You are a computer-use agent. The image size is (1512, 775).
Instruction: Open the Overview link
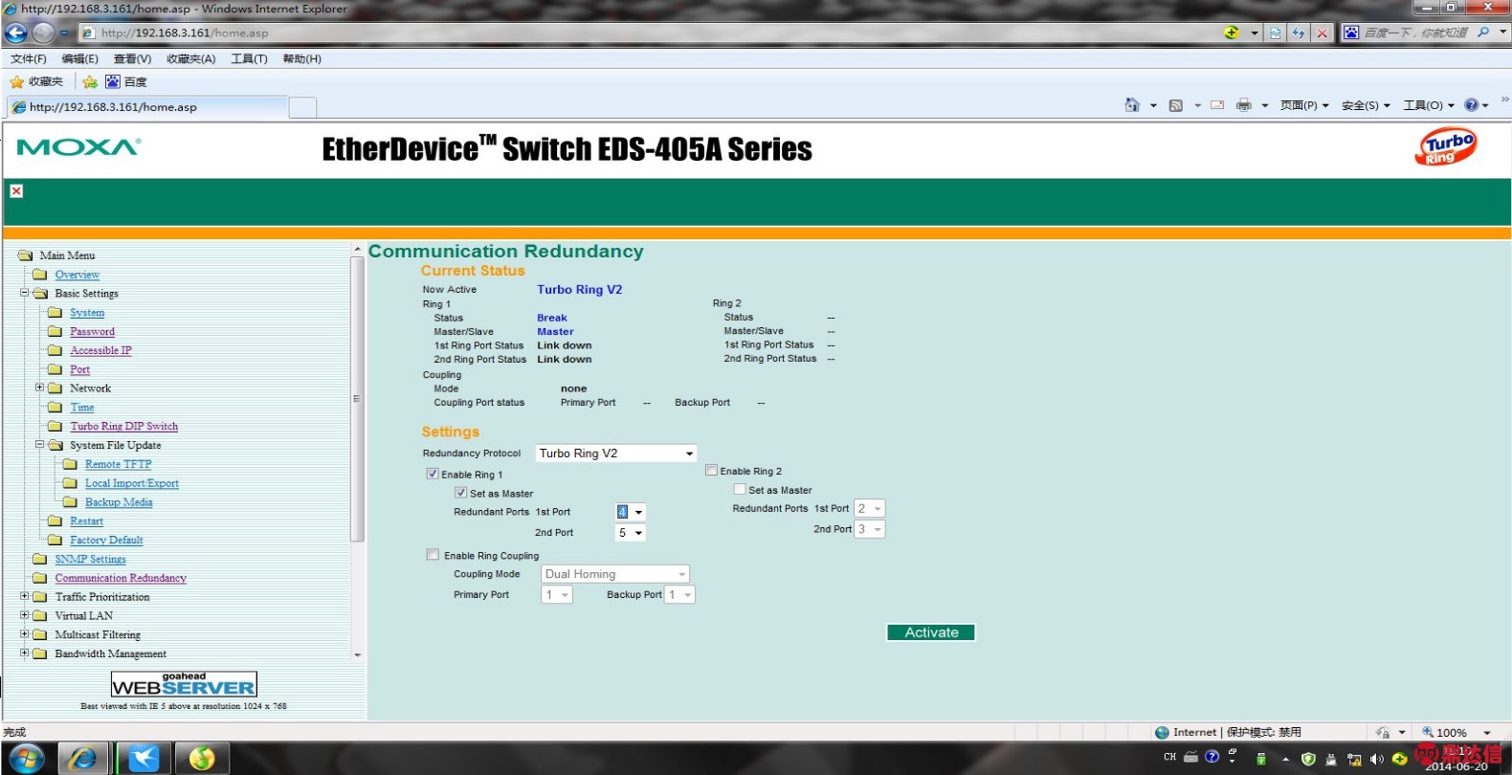77,275
